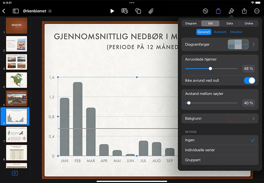Select the Stil tab

tap(210, 23)
